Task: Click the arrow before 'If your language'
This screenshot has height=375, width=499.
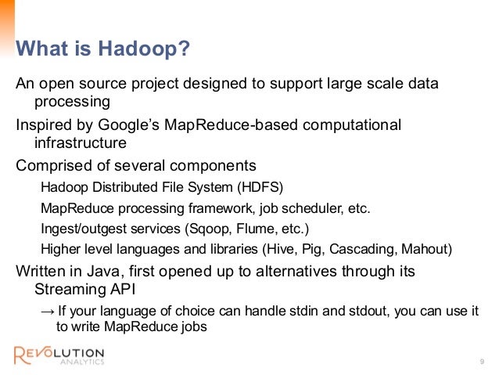Action: pos(48,312)
